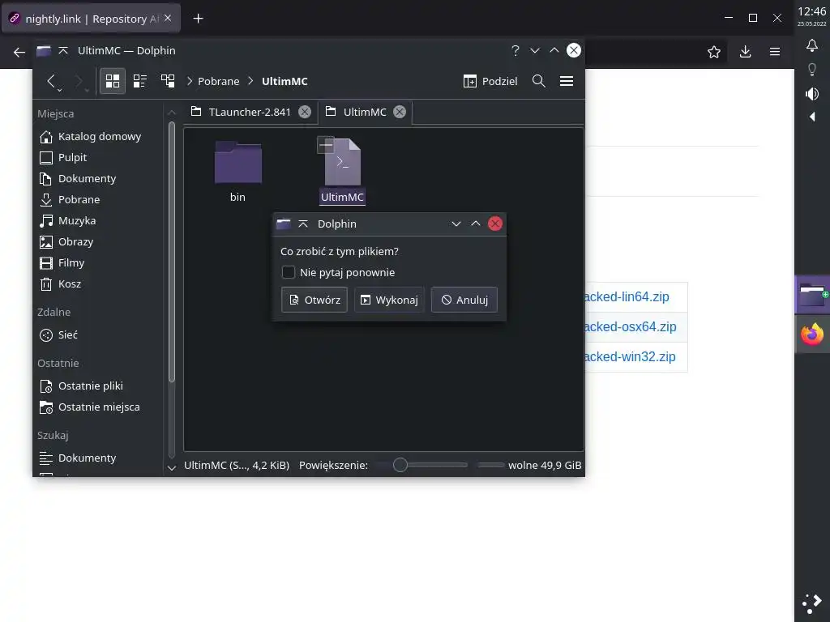
Task: Open Dolphin hamburger menu
Action: point(567,81)
